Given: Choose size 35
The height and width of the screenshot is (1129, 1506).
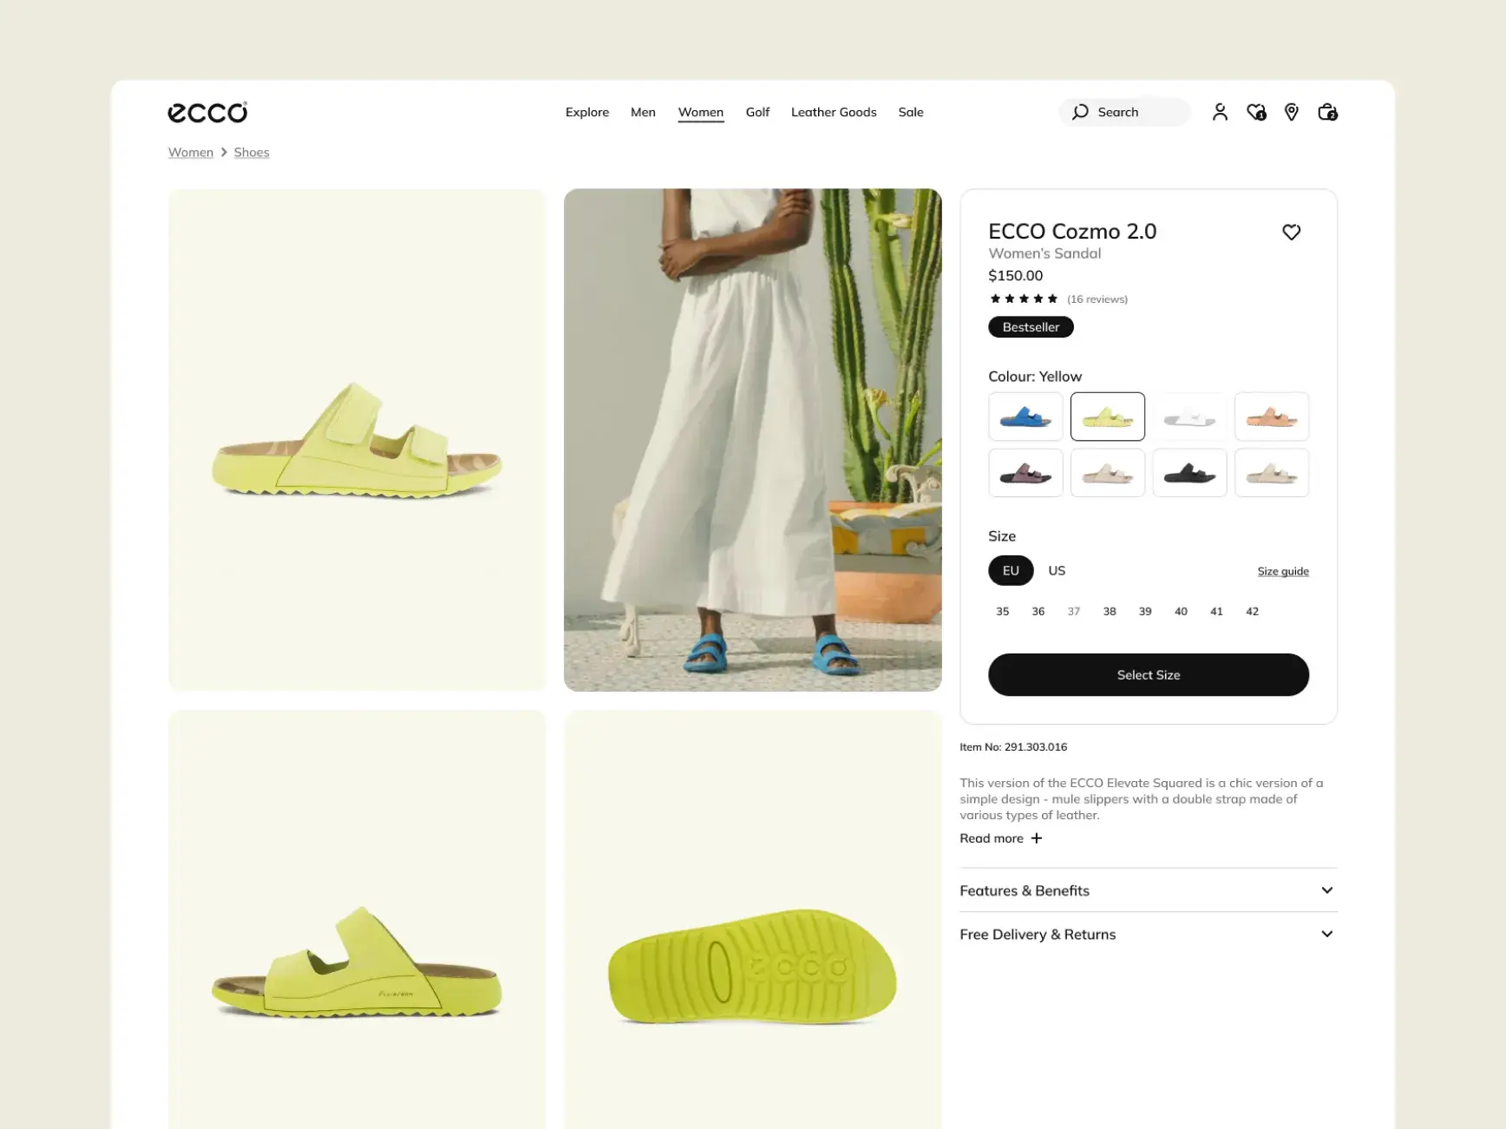Looking at the screenshot, I should click(1003, 611).
